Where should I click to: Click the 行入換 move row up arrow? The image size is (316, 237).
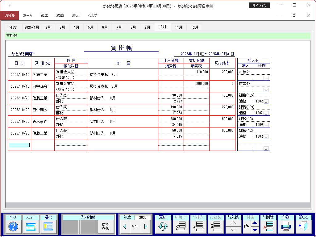click(x=233, y=223)
